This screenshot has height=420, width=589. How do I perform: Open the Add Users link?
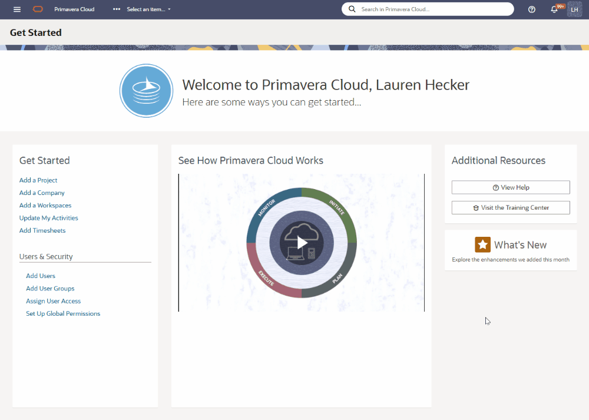pos(41,276)
